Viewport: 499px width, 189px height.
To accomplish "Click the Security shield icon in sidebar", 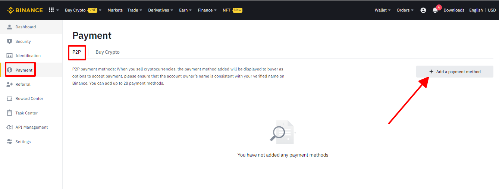I will point(10,41).
